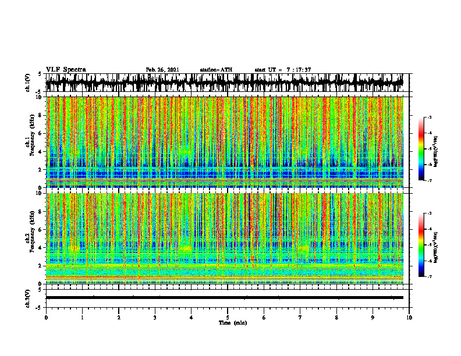Click time axis tick label "6"

point(264,318)
